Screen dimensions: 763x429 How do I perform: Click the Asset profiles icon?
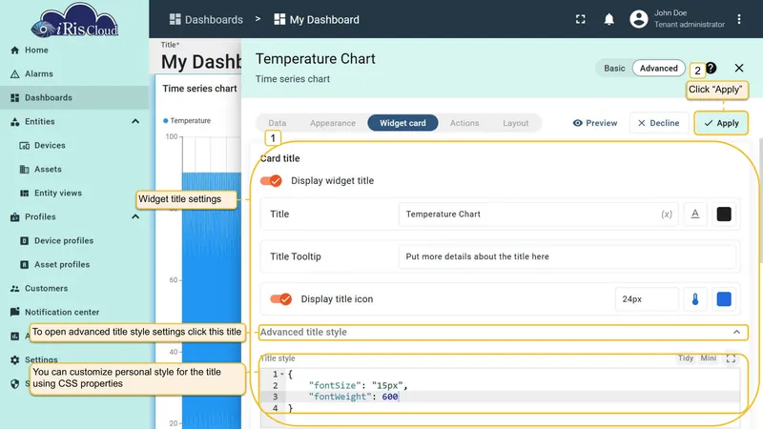tap(25, 265)
